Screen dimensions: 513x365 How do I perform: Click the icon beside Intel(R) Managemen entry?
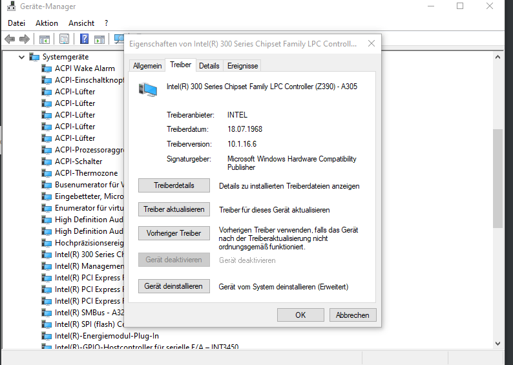47,266
